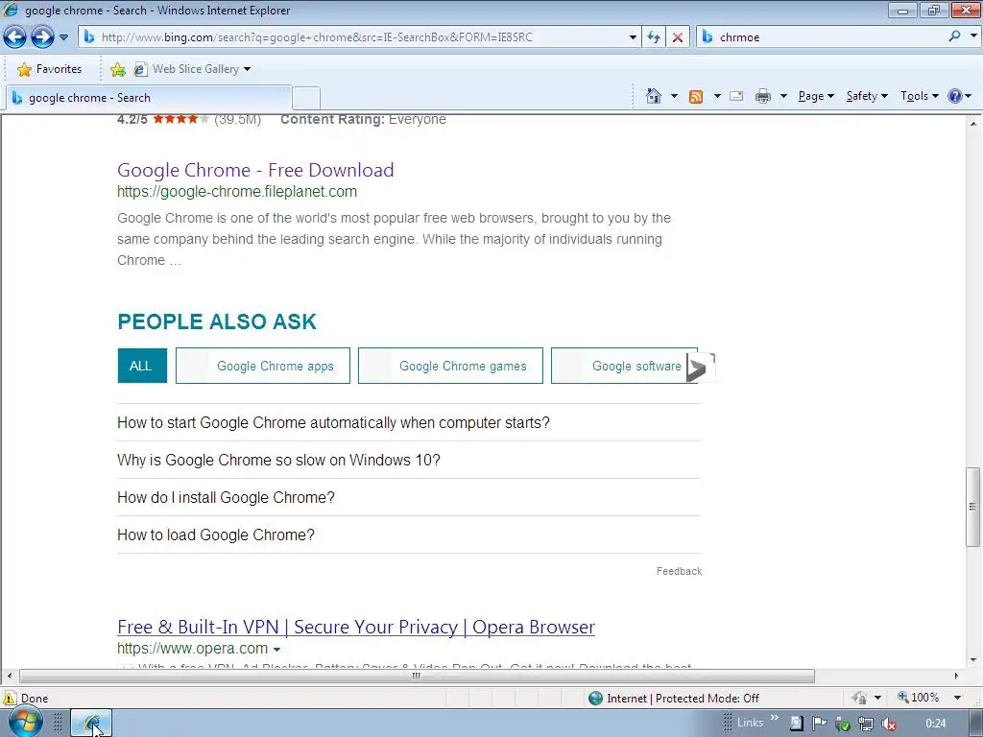The image size is (983, 737).
Task: Click the 100% zoom level button
Action: (x=919, y=698)
